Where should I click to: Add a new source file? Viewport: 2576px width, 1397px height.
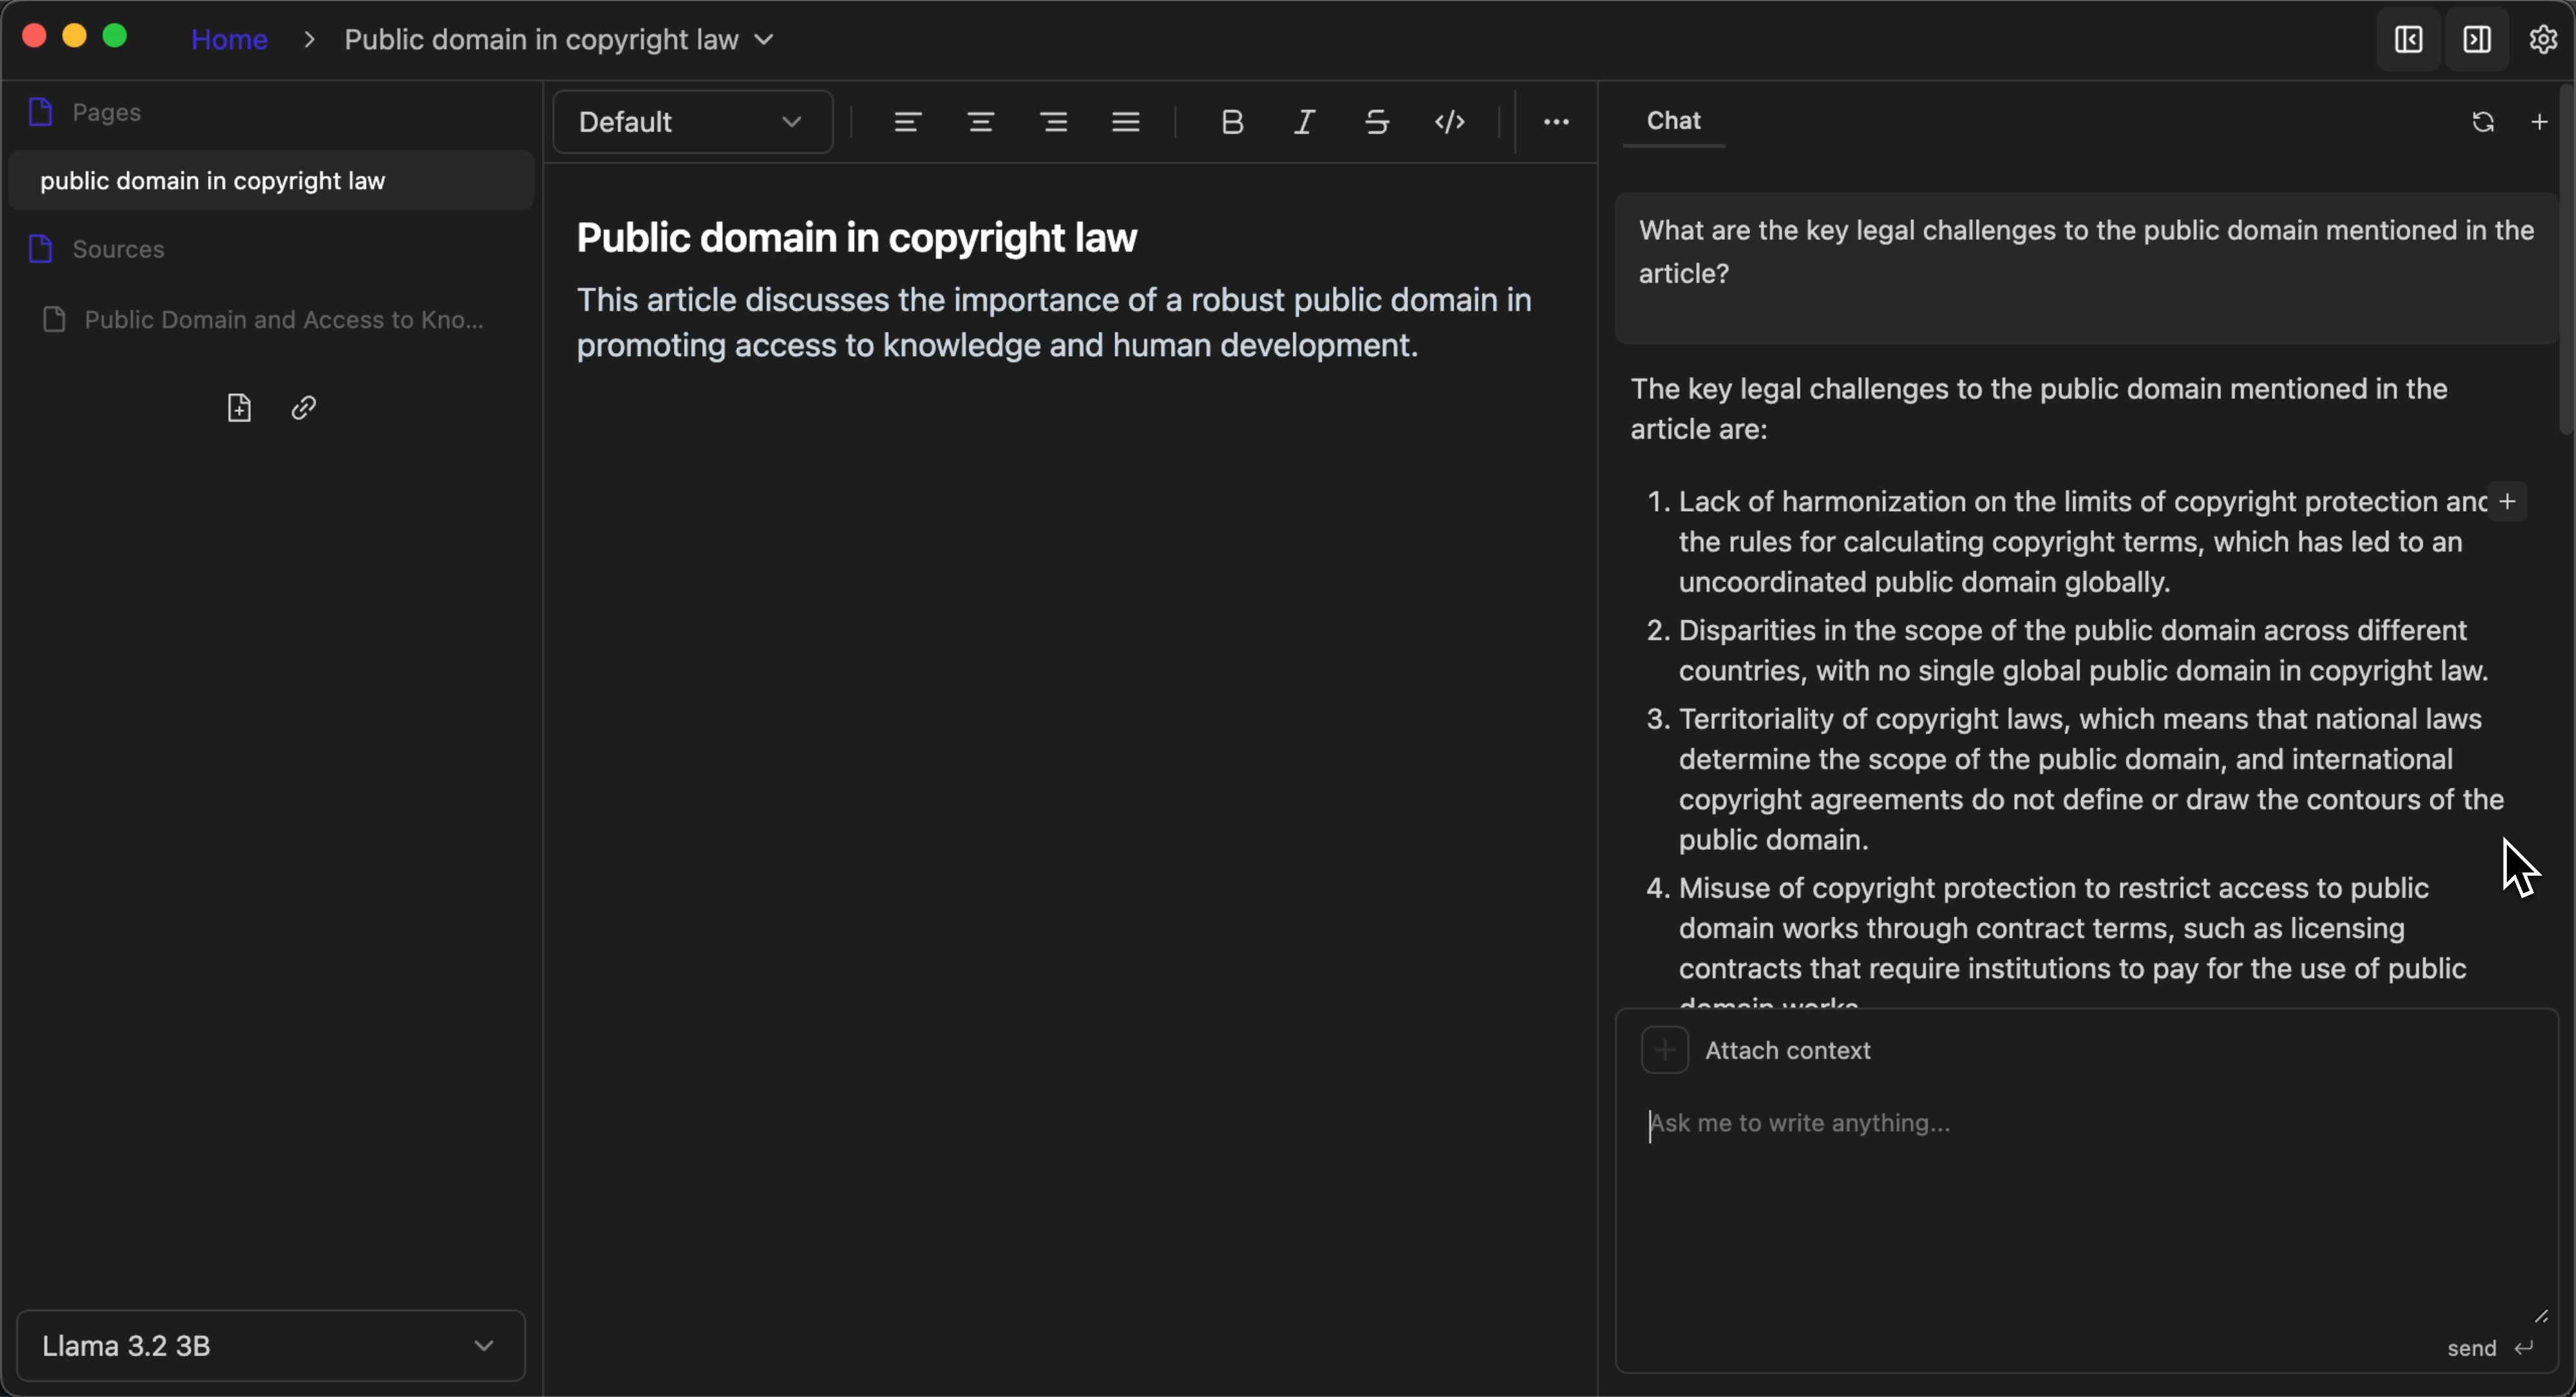pyautogui.click(x=239, y=408)
